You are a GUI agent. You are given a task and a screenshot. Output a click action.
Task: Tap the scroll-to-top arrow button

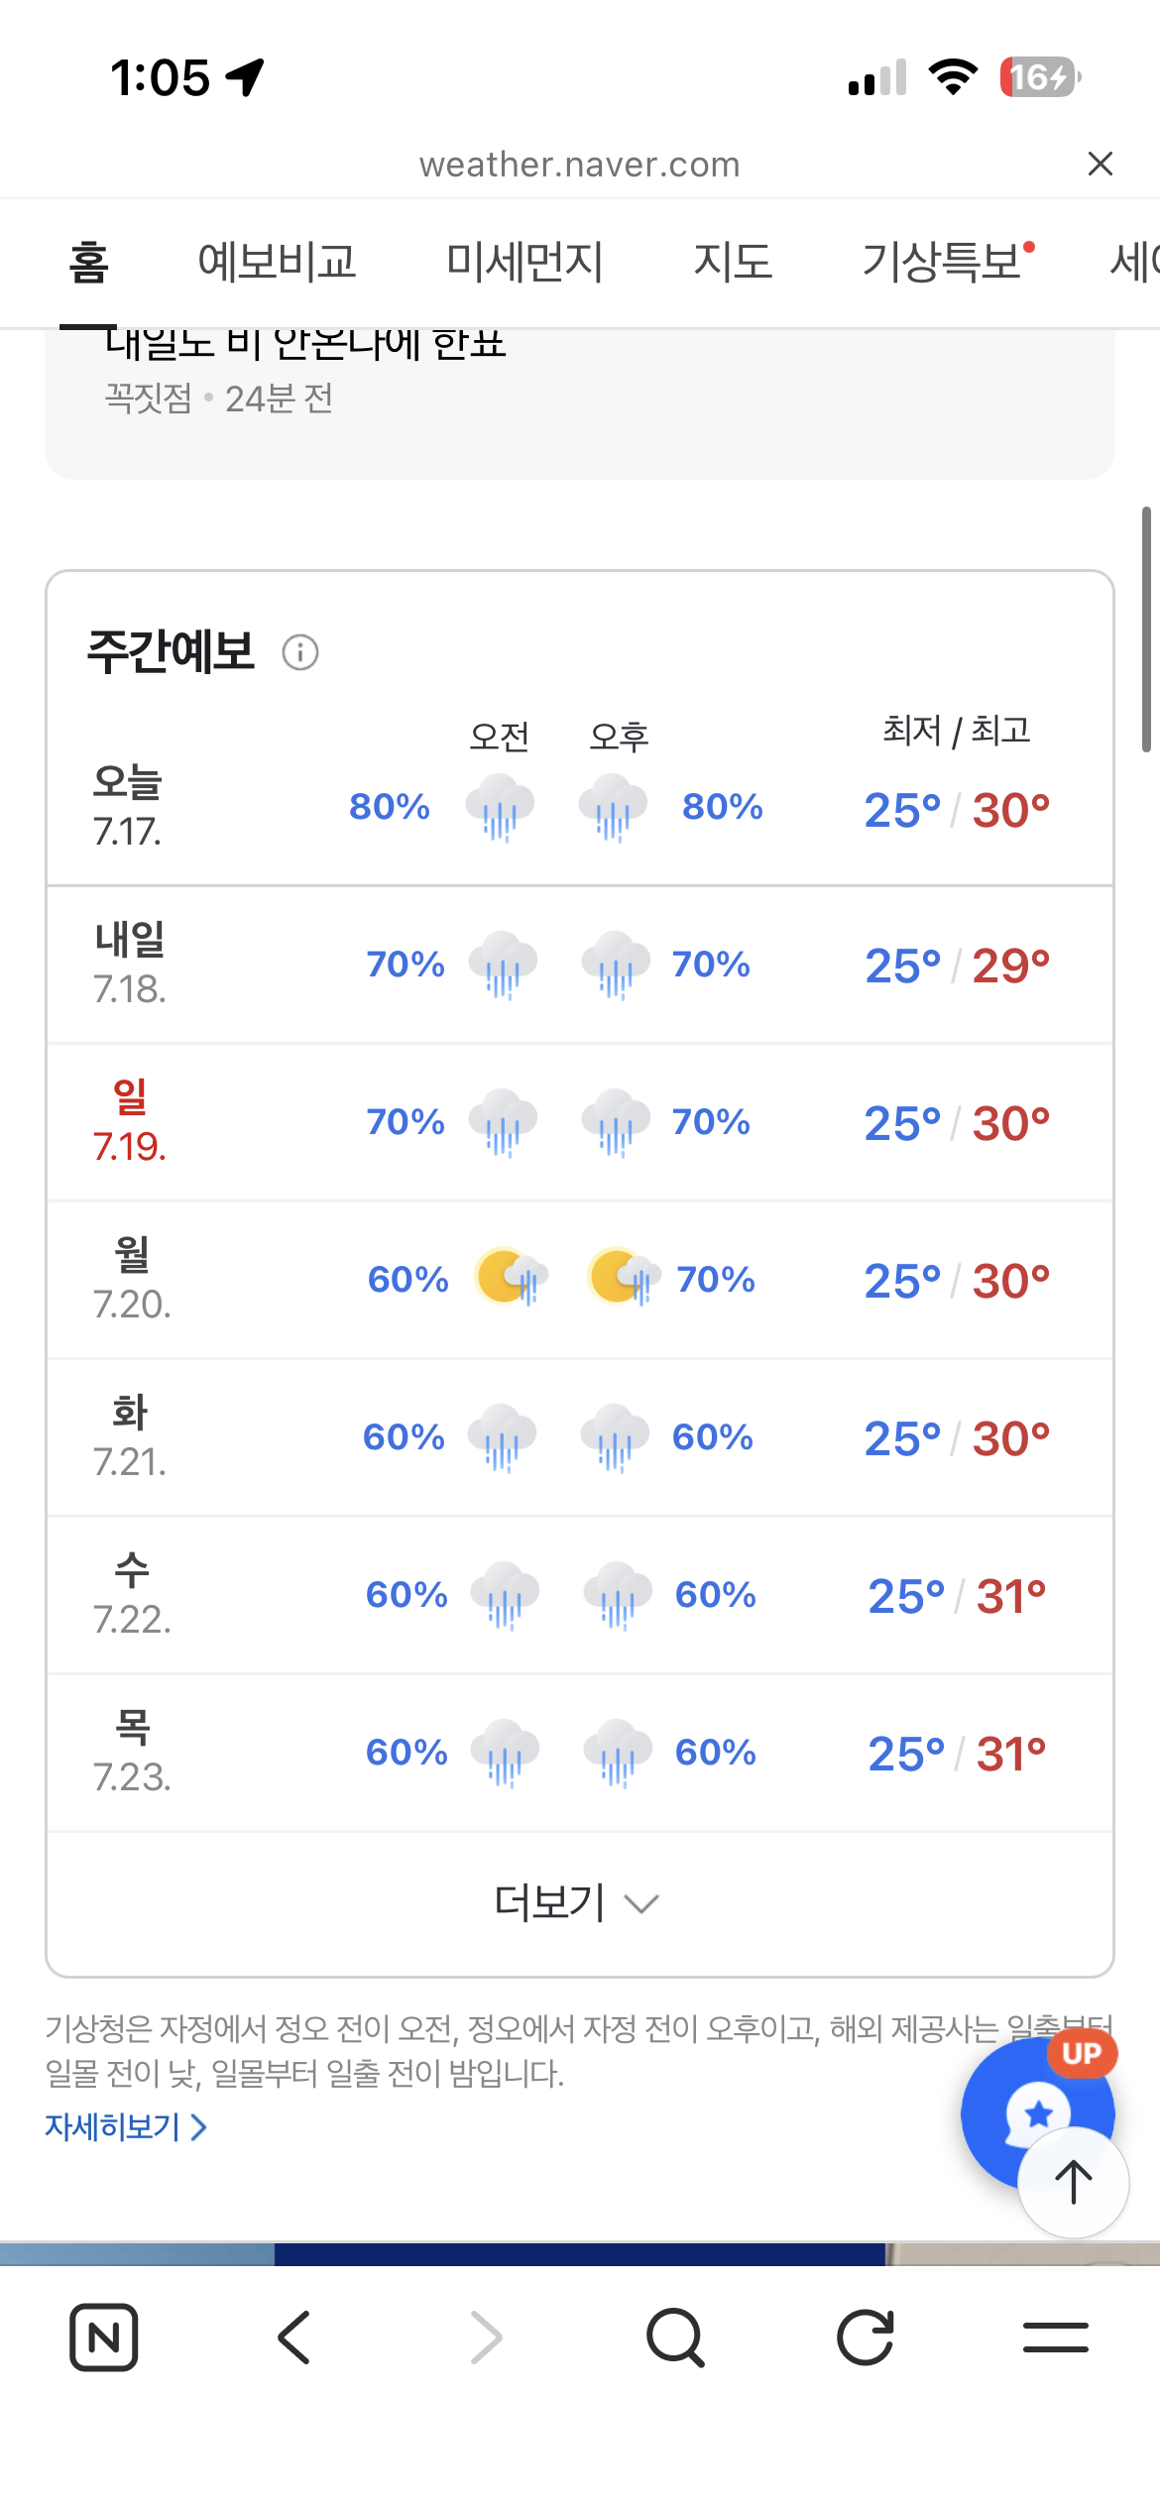(1074, 2182)
